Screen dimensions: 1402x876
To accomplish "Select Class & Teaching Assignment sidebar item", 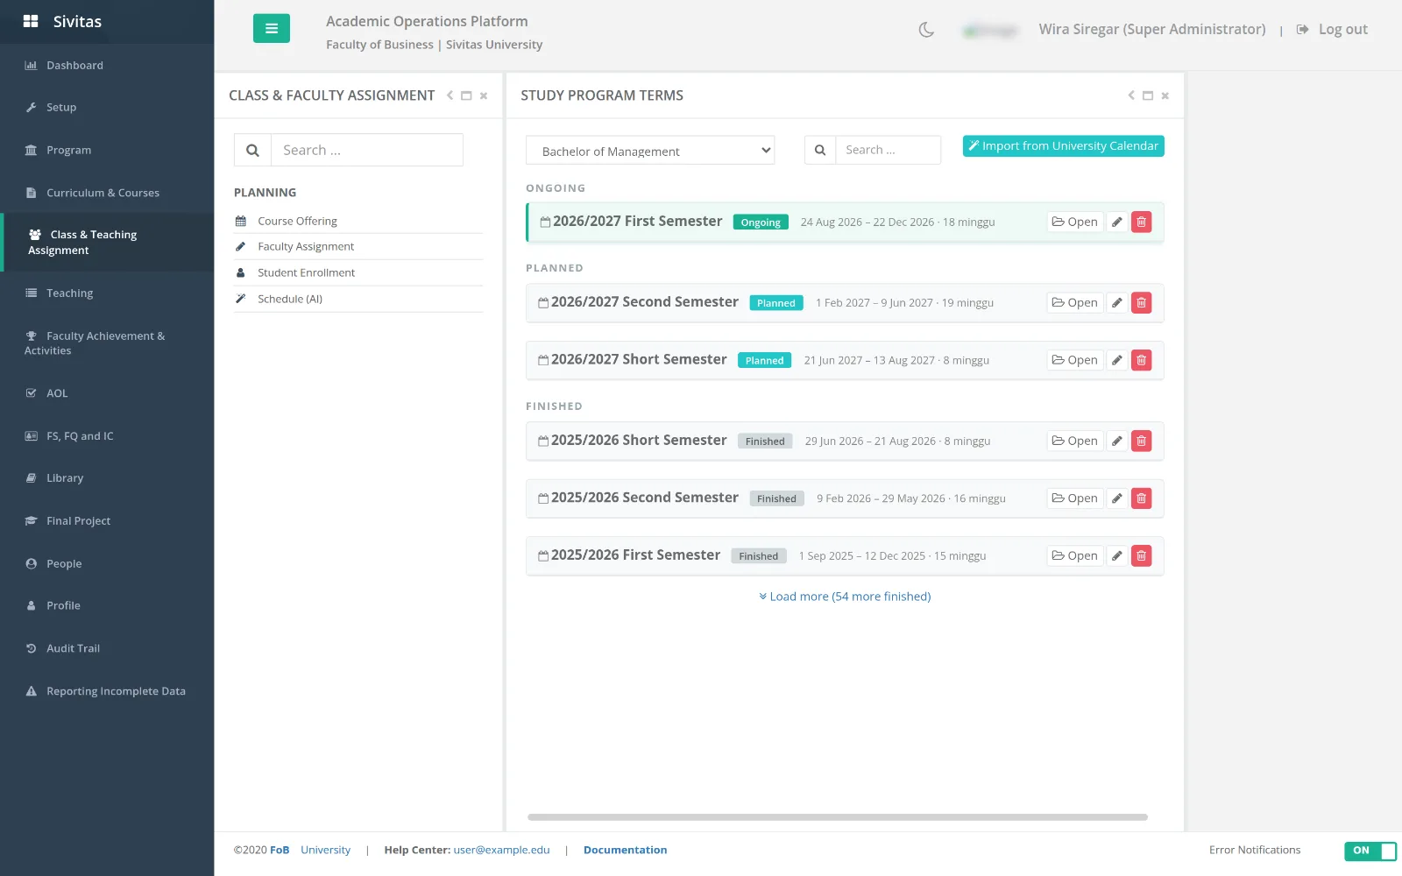I will (x=107, y=243).
